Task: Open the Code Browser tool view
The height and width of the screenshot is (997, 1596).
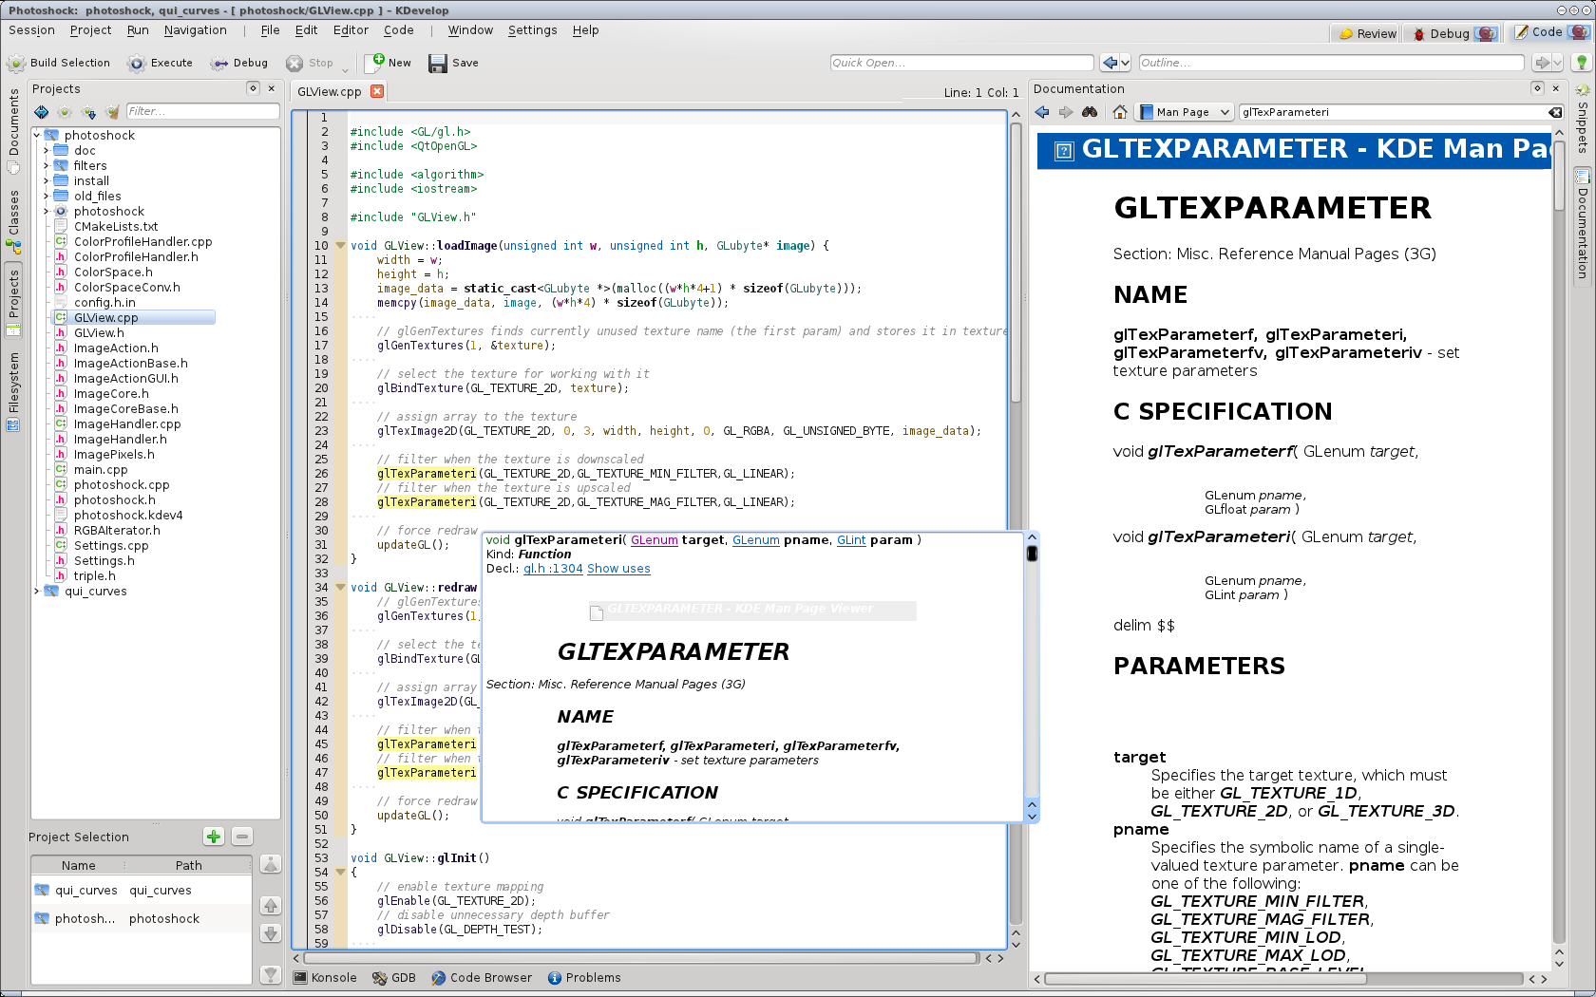Action: tap(482, 977)
